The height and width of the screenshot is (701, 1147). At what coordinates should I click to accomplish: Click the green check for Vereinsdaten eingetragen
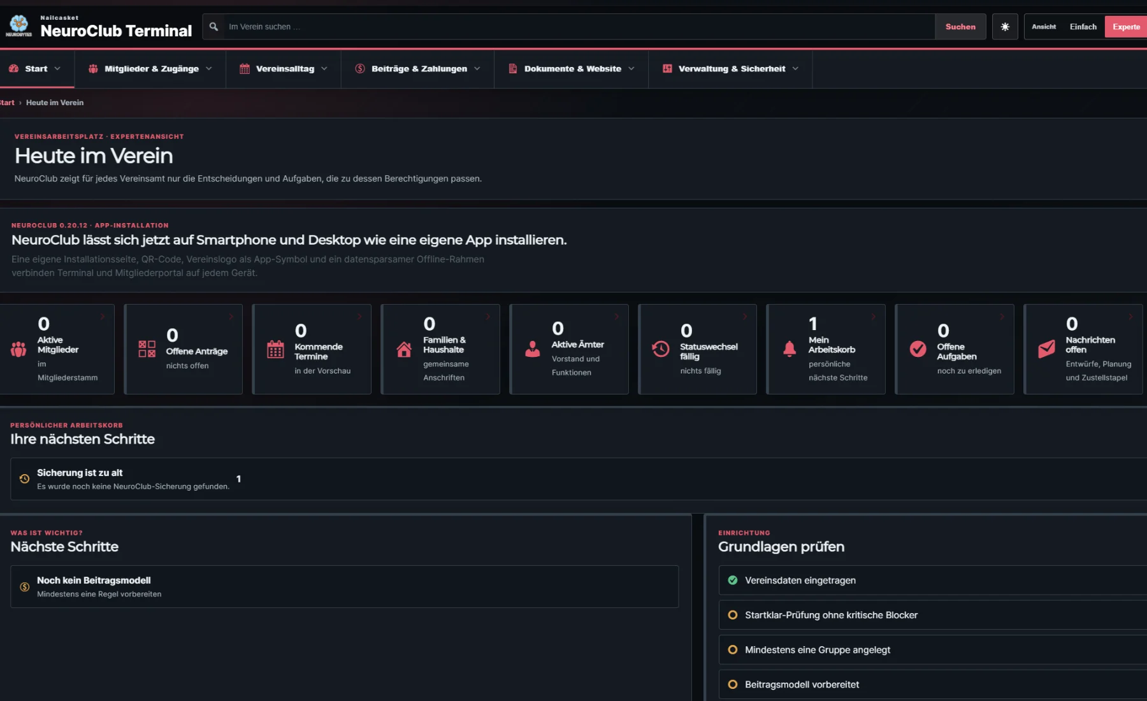[x=732, y=580]
